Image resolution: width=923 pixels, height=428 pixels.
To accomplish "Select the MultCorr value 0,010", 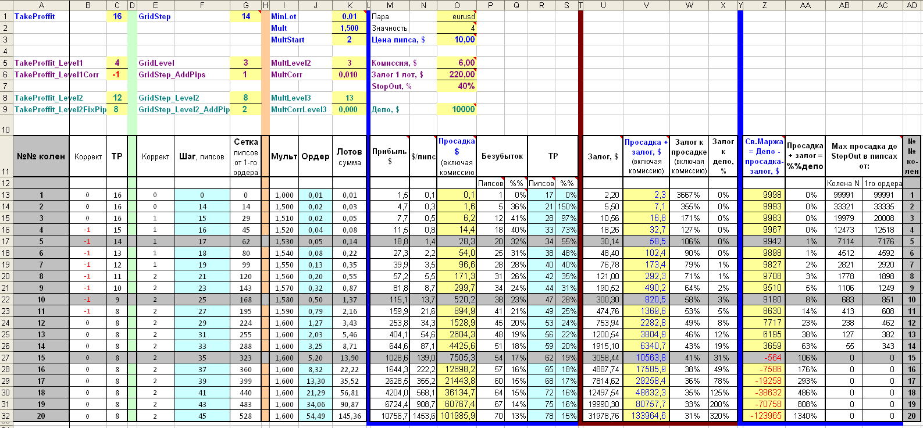I will (349, 74).
